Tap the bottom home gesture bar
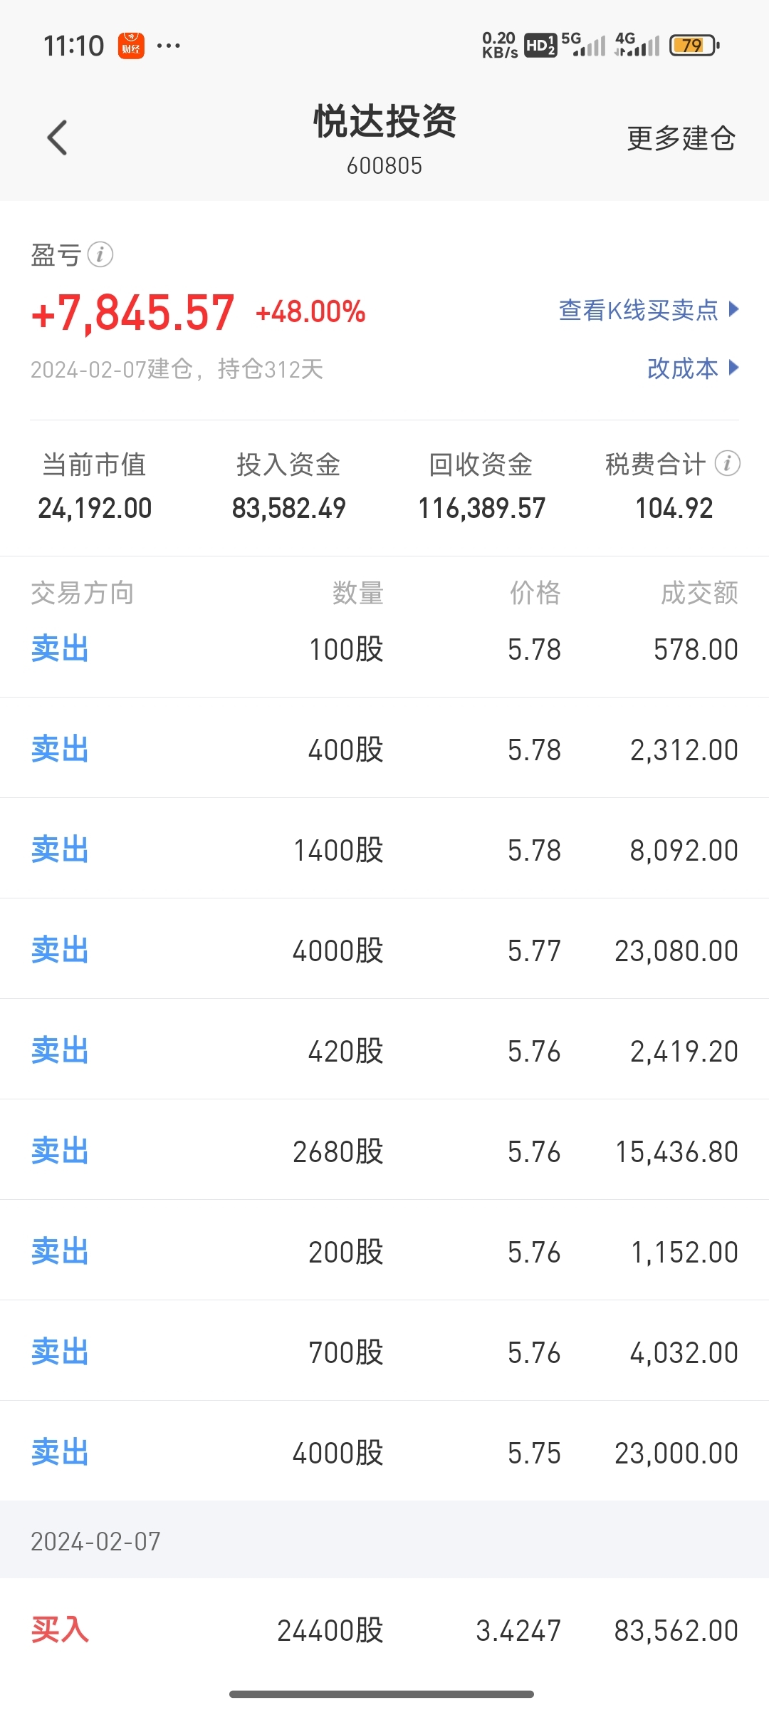 pyautogui.click(x=382, y=1694)
